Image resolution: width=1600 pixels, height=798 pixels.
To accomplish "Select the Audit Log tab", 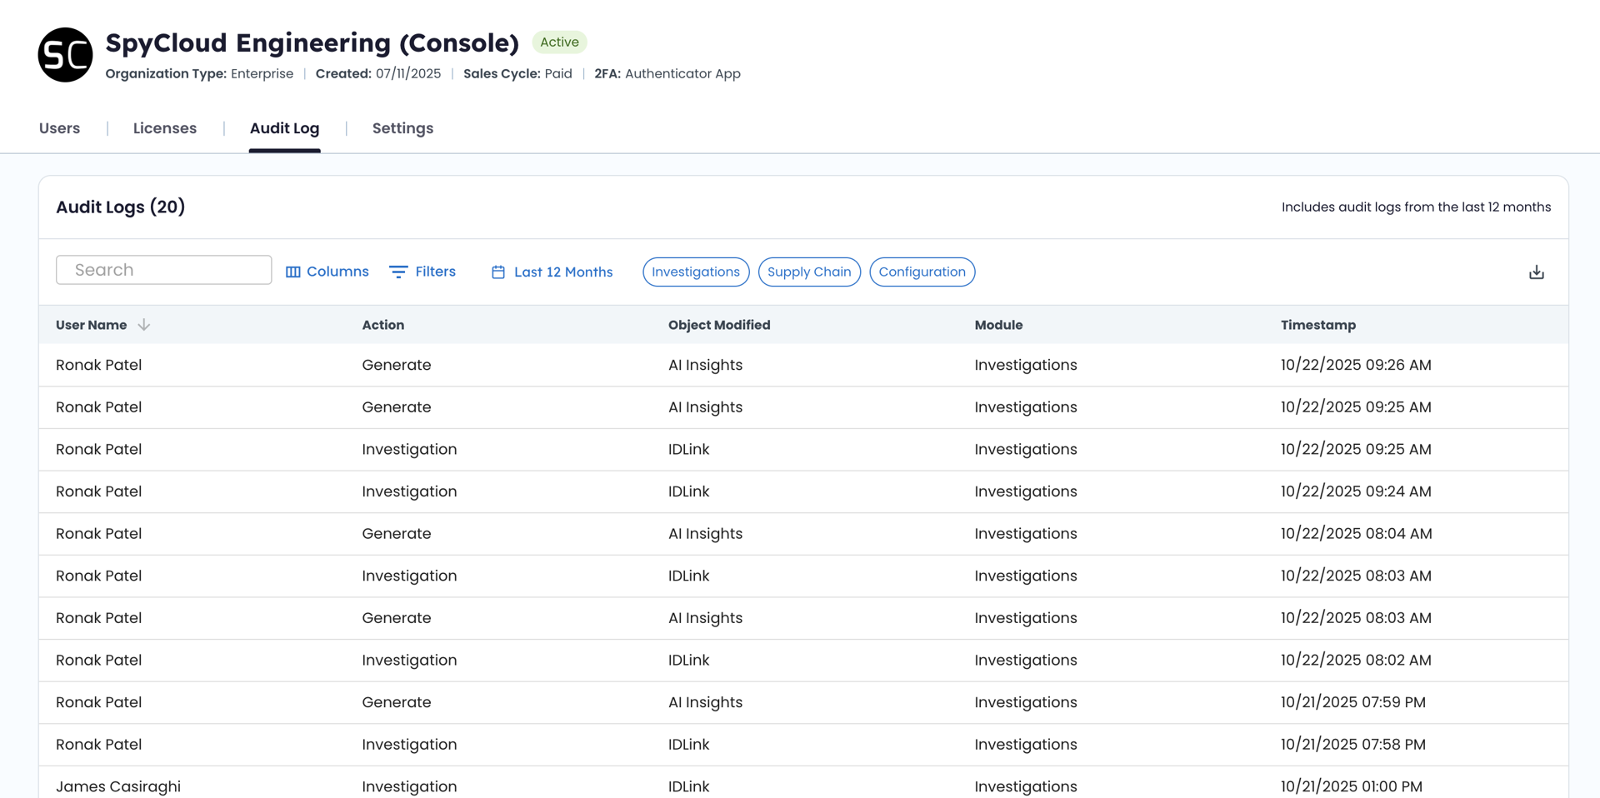I will 285,128.
